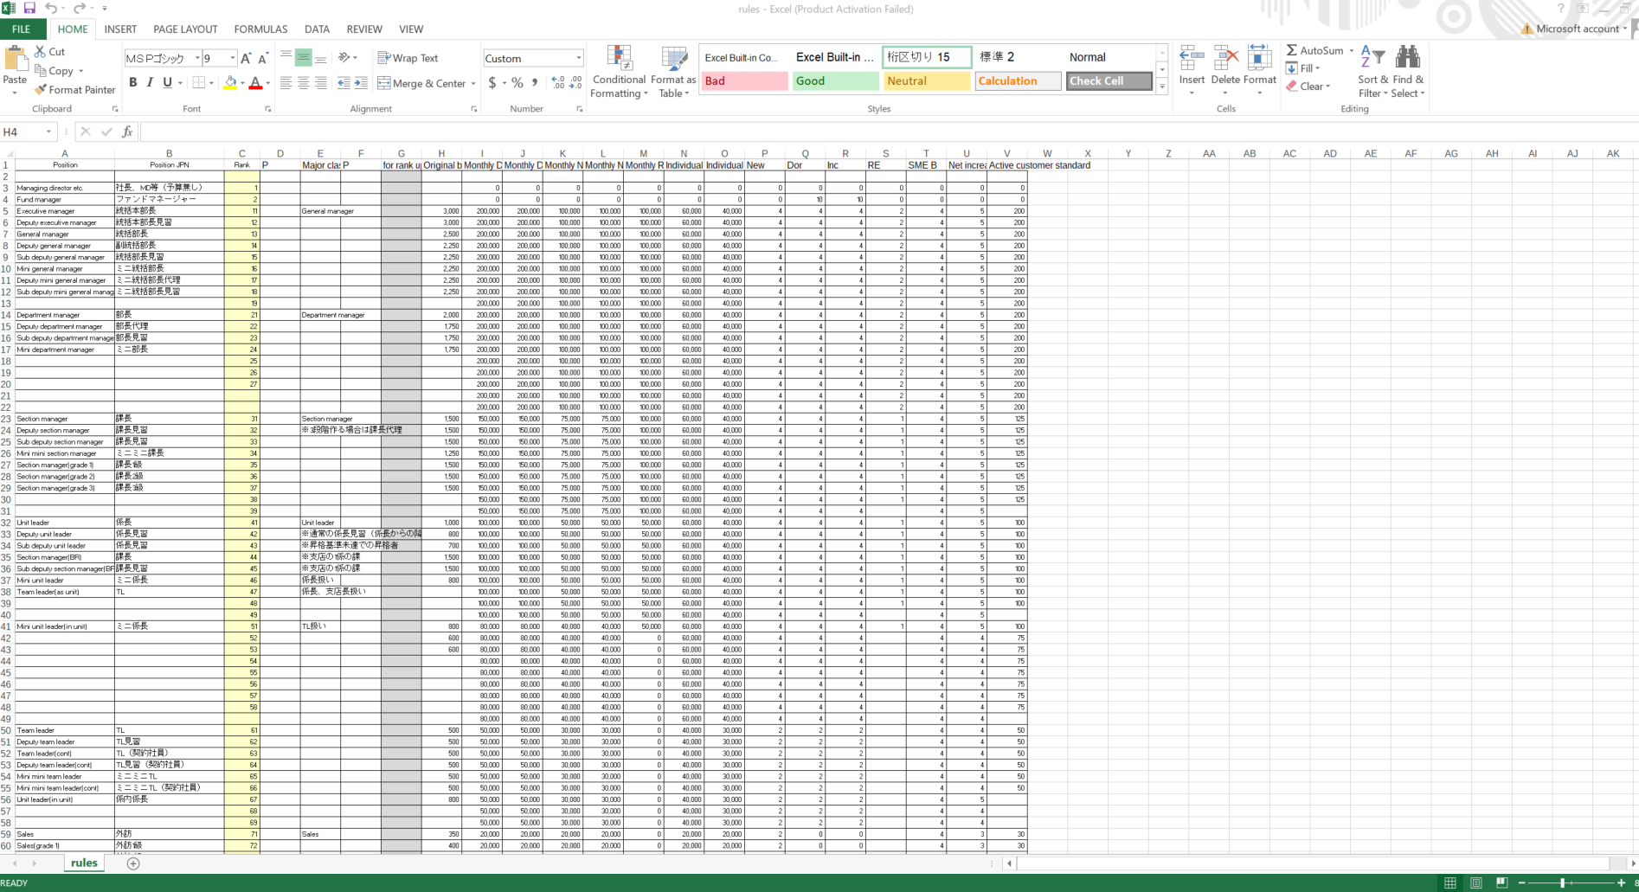Viewport: 1639px width, 892px height.
Task: Click the Insert Function fx icon
Action: point(127,132)
